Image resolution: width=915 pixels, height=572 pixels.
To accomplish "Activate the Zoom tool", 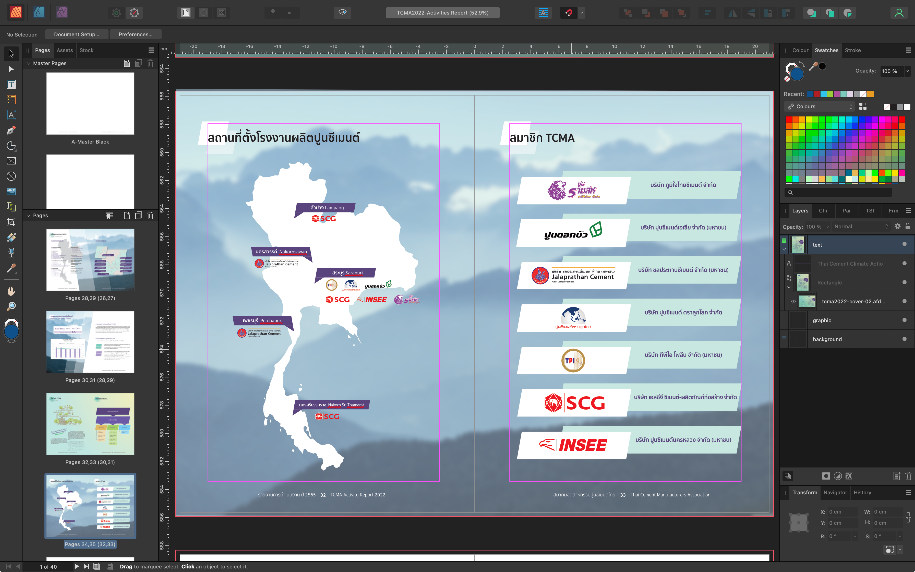I will 11,306.
